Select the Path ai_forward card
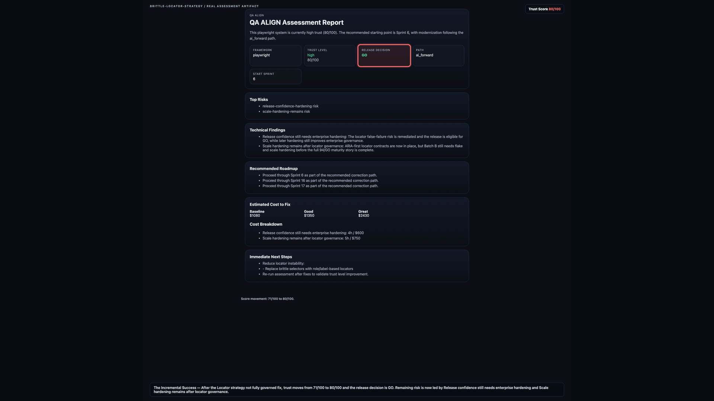The width and height of the screenshot is (714, 401). point(438,56)
